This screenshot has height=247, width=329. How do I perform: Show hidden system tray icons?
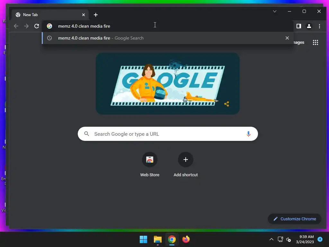[271, 239]
